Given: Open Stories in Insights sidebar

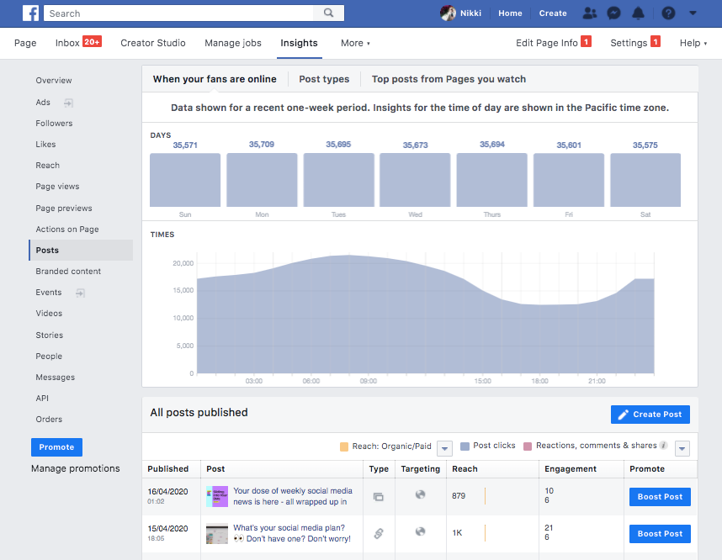Looking at the screenshot, I should pos(50,335).
